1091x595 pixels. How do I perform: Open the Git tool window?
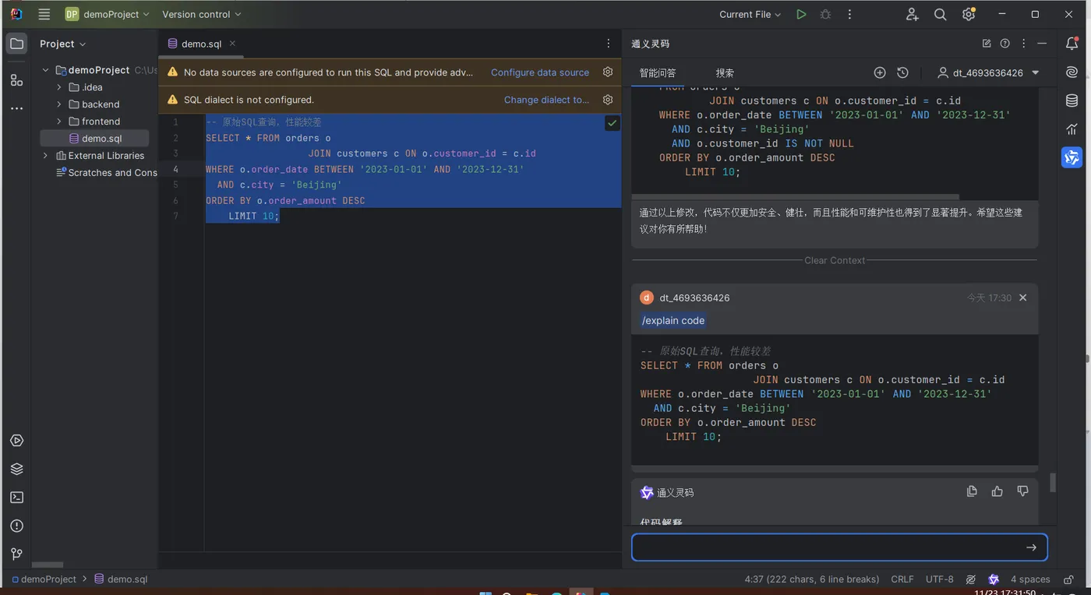click(x=16, y=554)
